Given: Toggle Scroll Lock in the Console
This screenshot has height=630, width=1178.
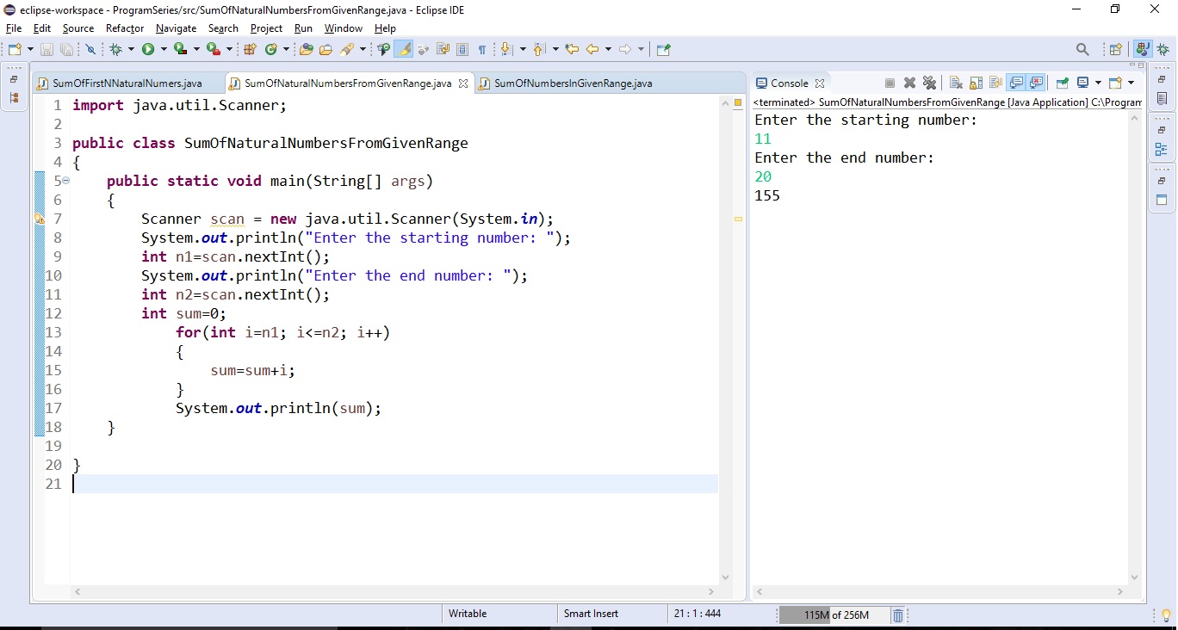Looking at the screenshot, I should click(x=975, y=83).
